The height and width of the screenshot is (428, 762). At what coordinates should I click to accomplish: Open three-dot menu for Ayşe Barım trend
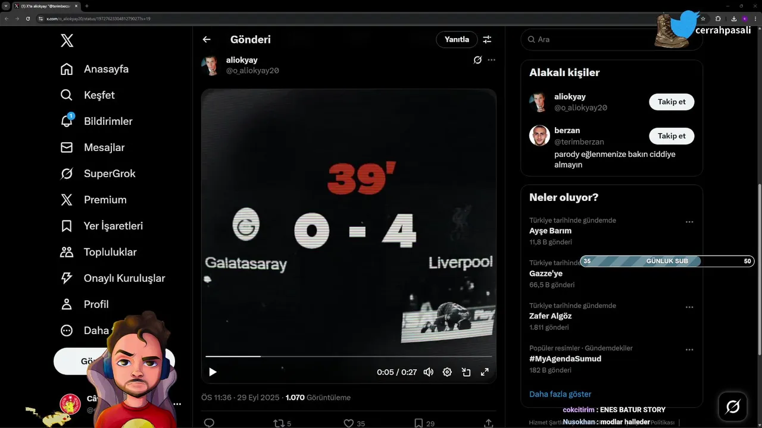689,222
